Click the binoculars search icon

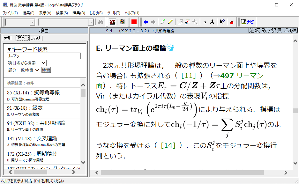point(101,22)
